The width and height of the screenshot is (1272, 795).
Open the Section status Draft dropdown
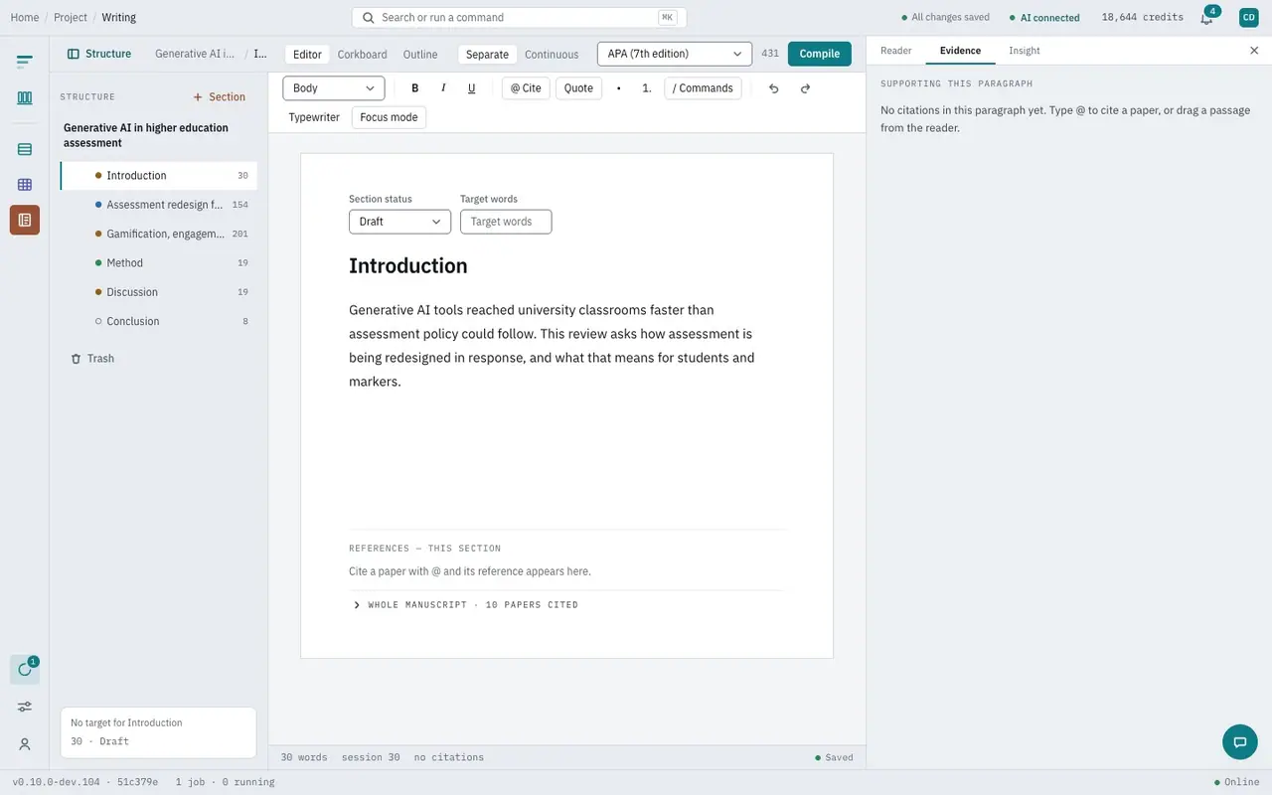399,222
